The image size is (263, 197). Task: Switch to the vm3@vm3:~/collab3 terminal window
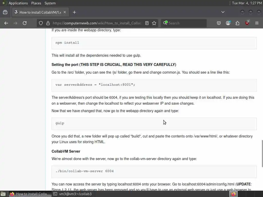point(72,194)
